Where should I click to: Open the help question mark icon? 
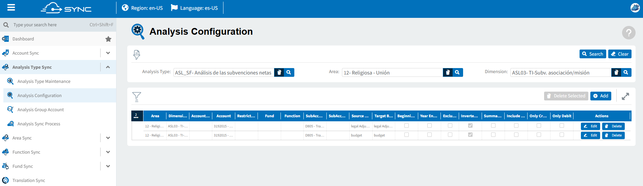coord(628,33)
